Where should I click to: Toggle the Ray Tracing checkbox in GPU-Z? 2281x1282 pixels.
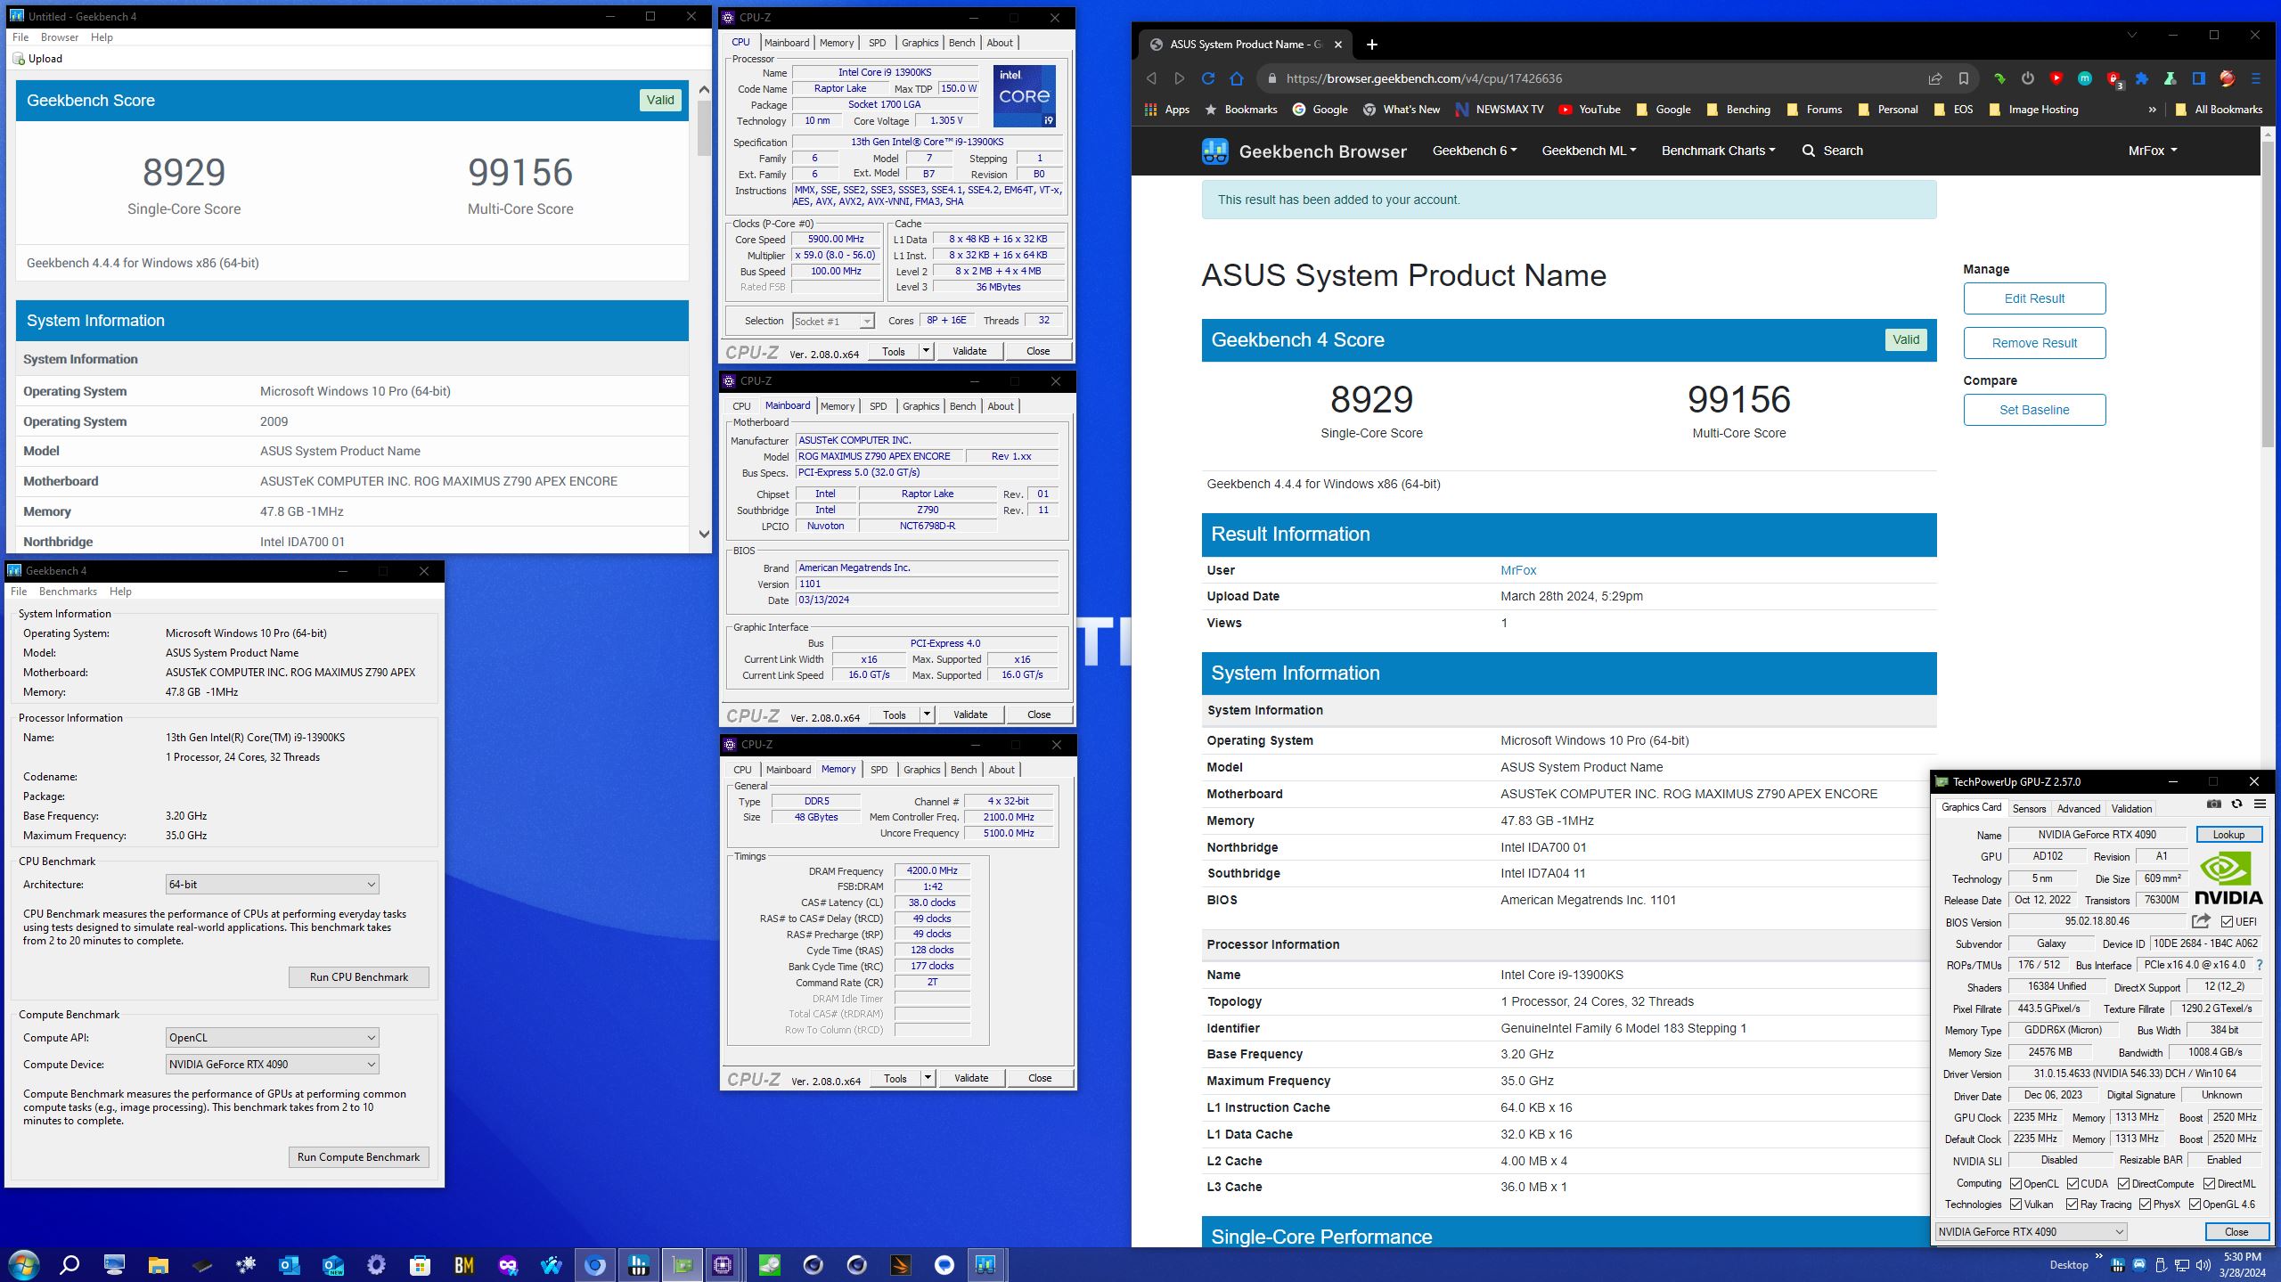[2073, 1204]
